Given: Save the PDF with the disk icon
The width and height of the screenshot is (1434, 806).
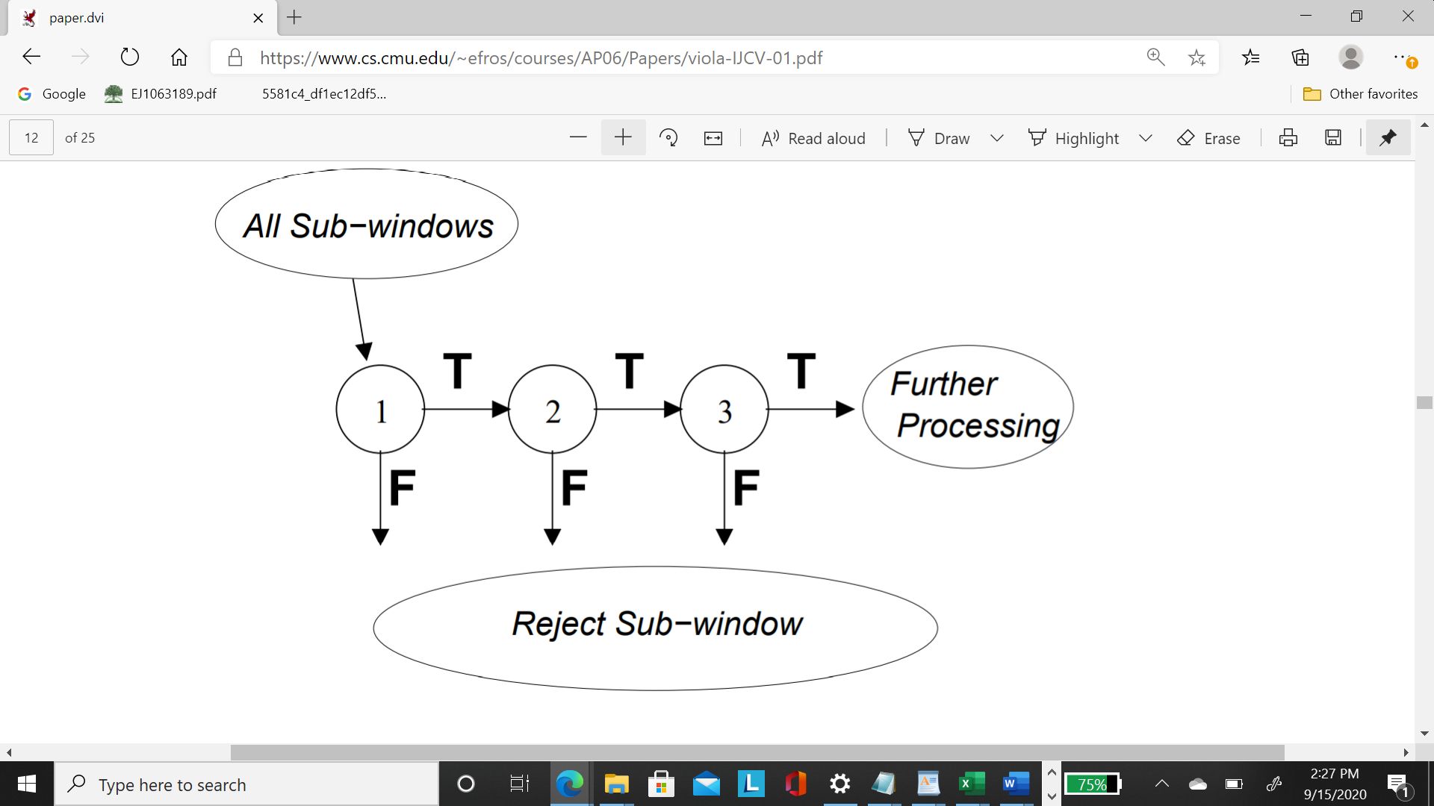Looking at the screenshot, I should pyautogui.click(x=1333, y=137).
